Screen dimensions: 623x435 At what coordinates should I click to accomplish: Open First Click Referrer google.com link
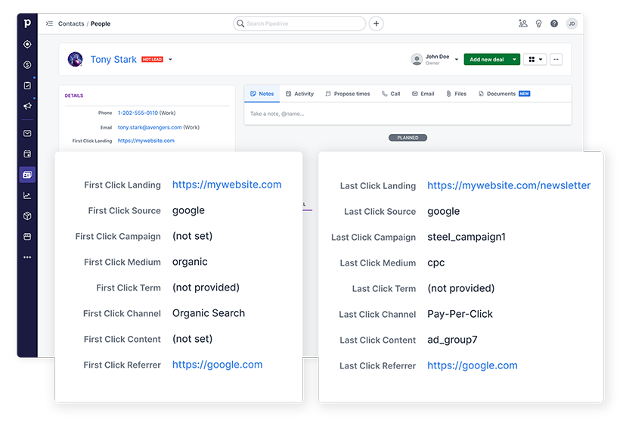point(217,365)
